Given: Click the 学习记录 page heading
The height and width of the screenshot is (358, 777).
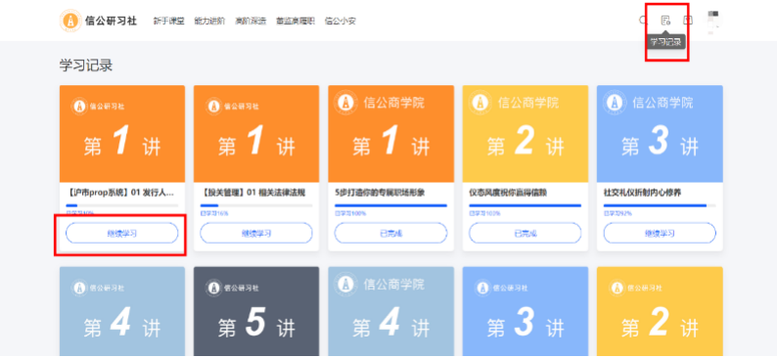Looking at the screenshot, I should 86,66.
